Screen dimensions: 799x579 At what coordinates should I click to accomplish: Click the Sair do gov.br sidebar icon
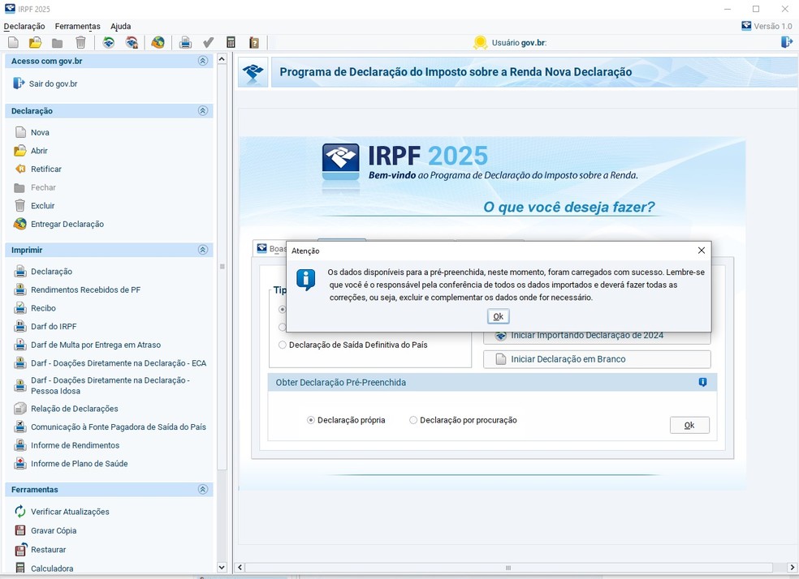pos(19,83)
